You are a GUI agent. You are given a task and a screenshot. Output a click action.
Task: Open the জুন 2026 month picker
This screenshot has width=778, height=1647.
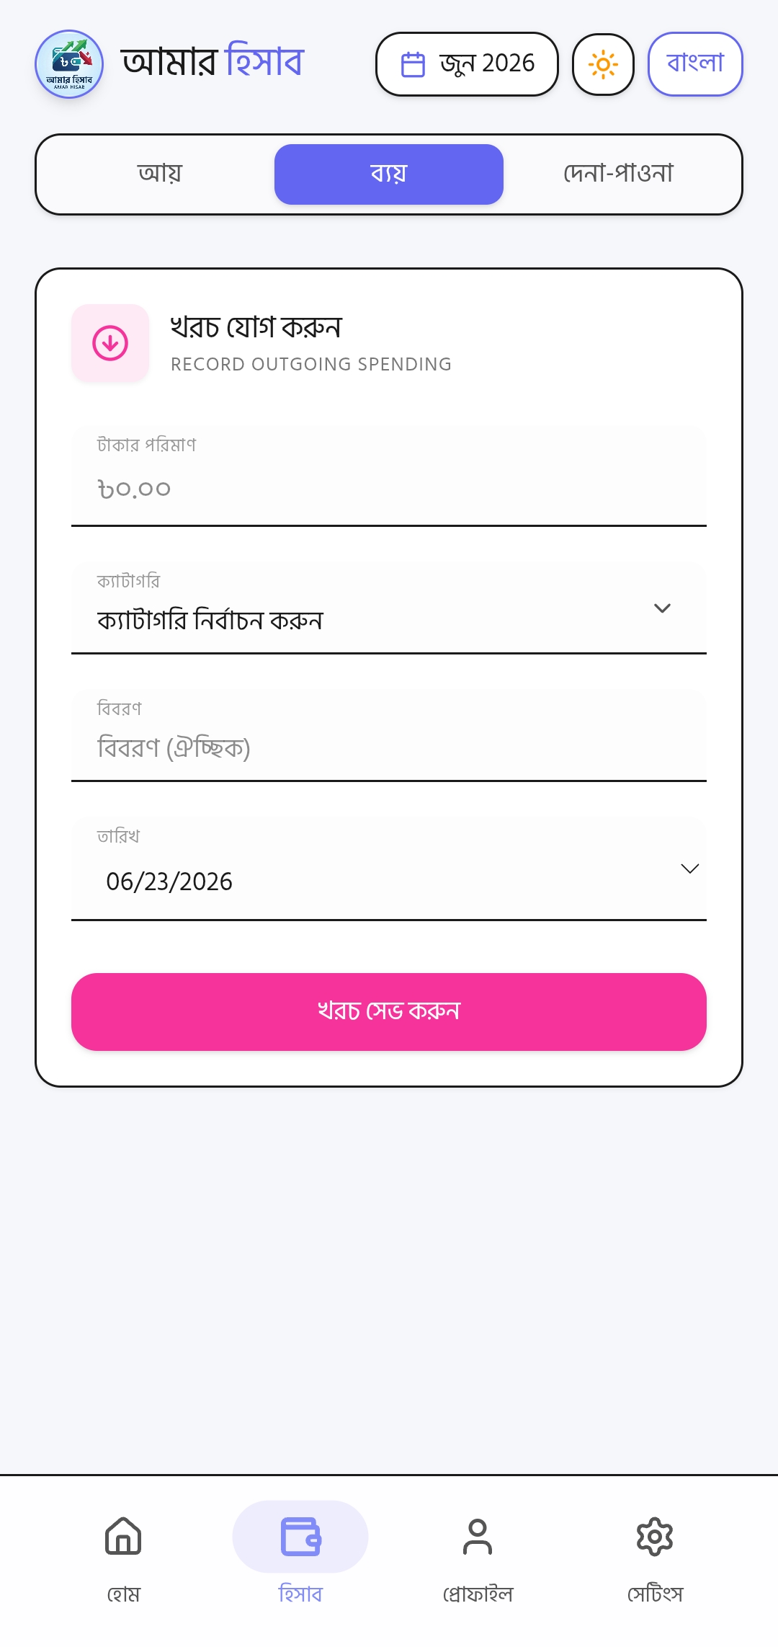[467, 64]
